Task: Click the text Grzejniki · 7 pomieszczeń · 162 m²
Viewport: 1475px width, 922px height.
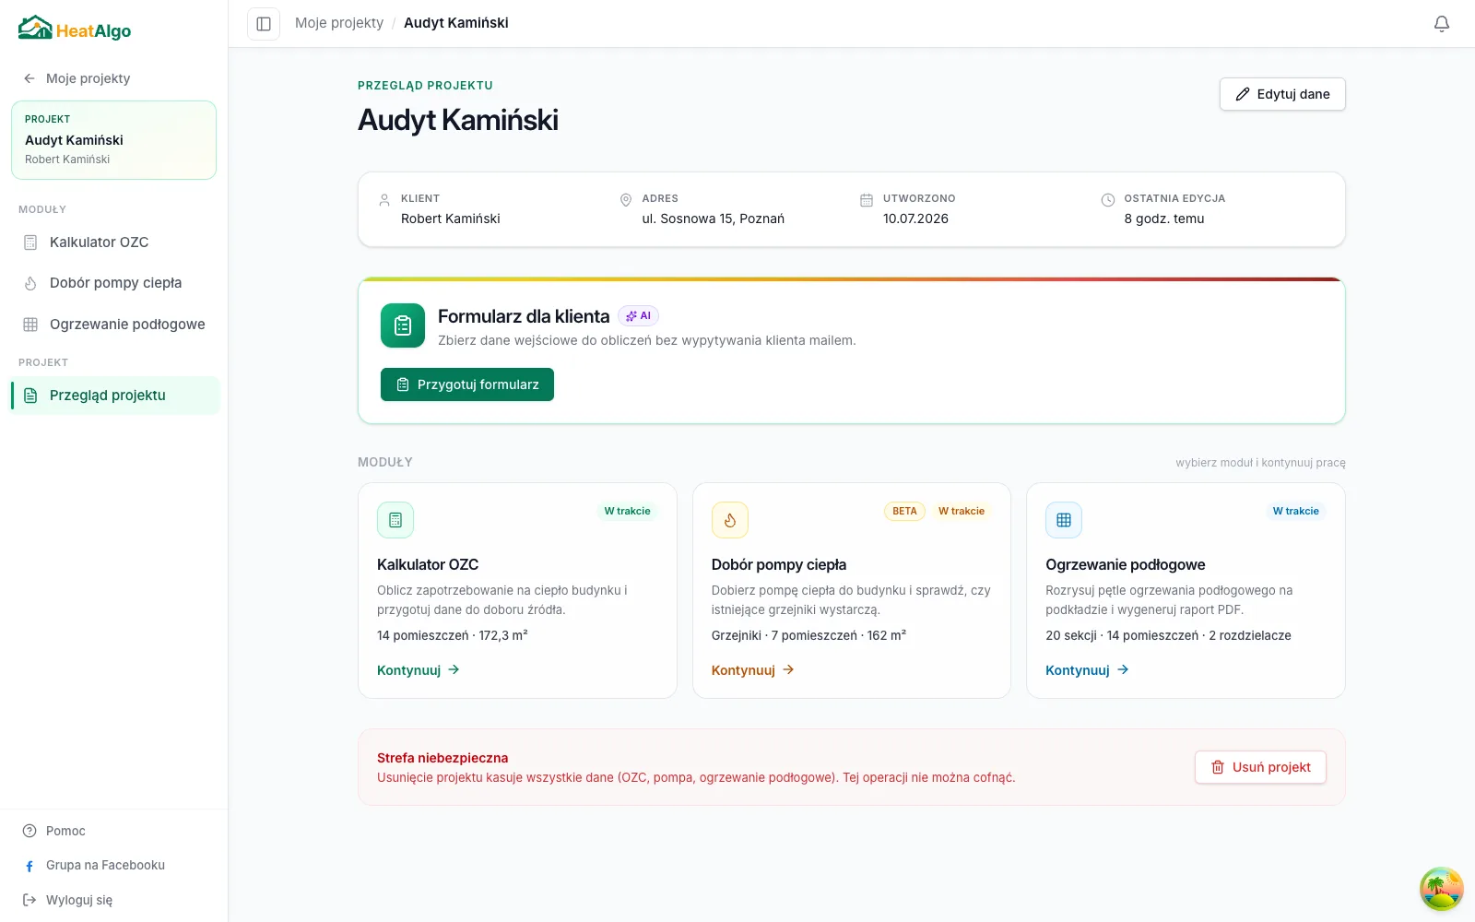Action: 808,635
